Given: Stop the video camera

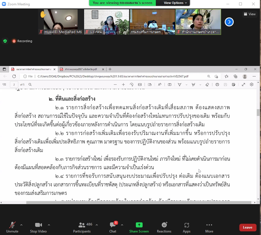Looking at the screenshot, I should pos(38,227).
